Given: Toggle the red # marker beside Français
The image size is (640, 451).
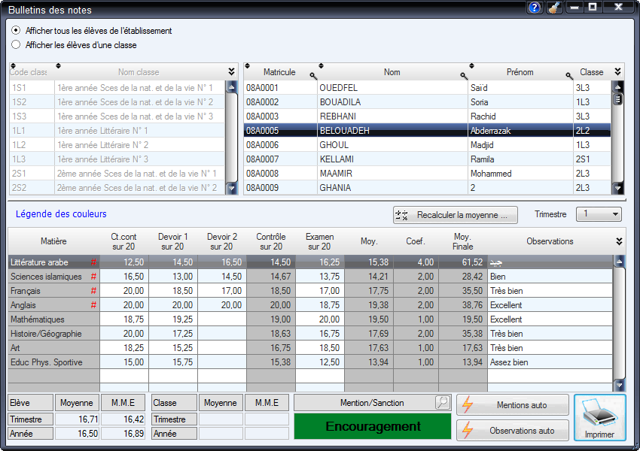Looking at the screenshot, I should tap(94, 290).
